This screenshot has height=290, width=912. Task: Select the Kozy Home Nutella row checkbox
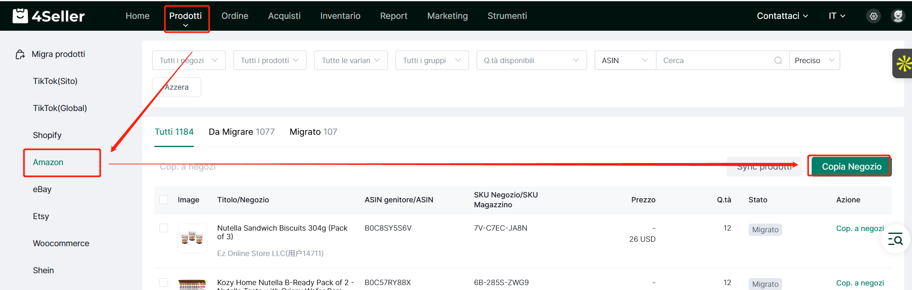[164, 282]
